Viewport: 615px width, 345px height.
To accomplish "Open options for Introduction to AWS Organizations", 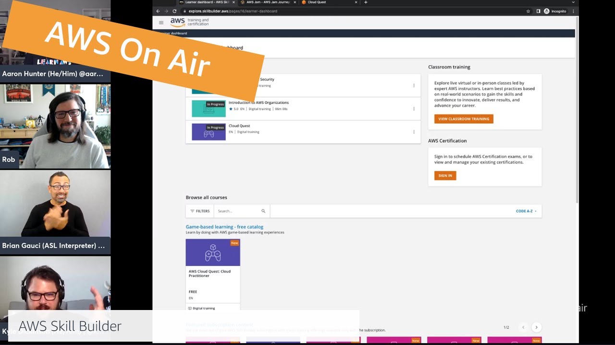I will 414,109.
